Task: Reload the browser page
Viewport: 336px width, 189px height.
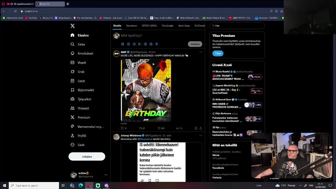Action: pos(15,11)
